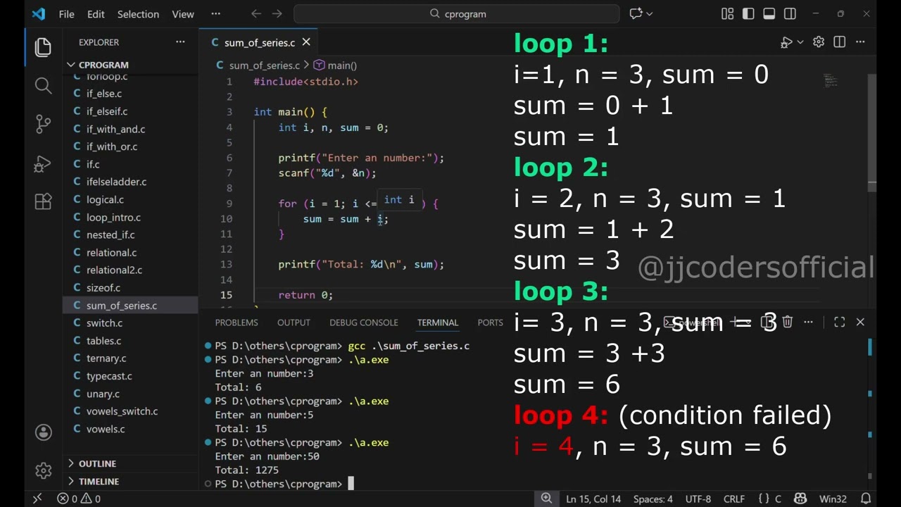Open terminal panel more actions ellipsis
Screen dimensions: 901x507
[x=808, y=322]
